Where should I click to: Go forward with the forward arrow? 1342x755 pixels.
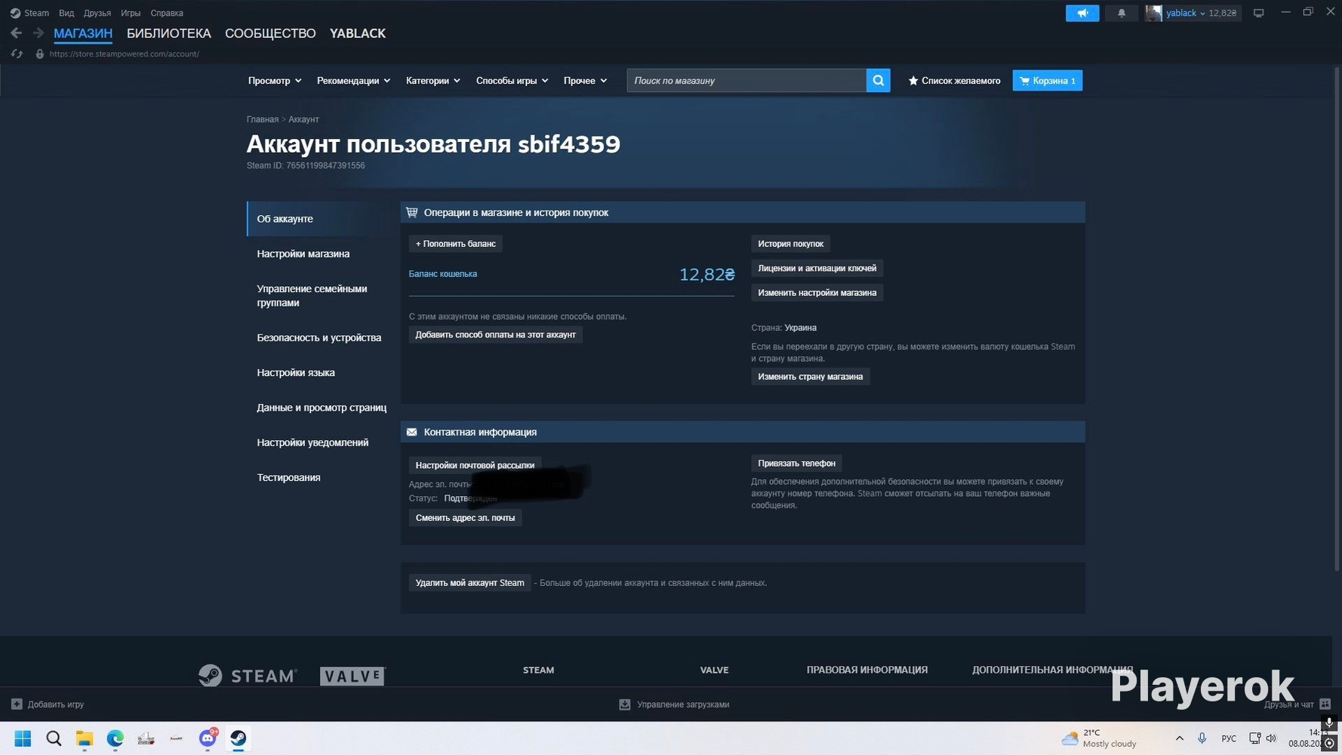pyautogui.click(x=38, y=33)
